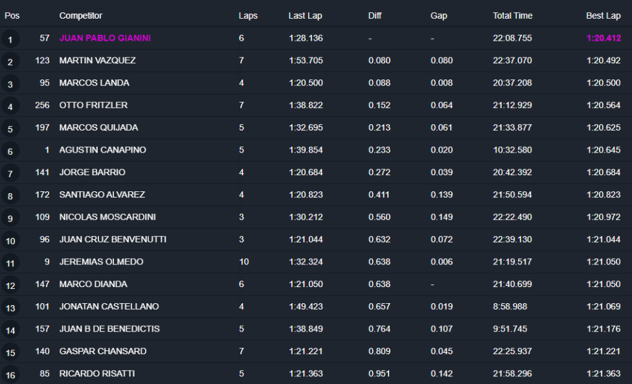
Task: Click the highlighted best lap 1:20.412
Action: [x=604, y=38]
